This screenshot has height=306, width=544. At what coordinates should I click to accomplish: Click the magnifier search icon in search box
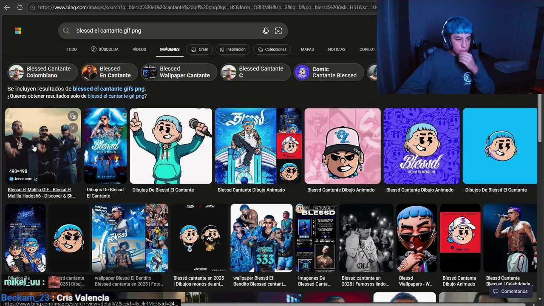(x=66, y=31)
